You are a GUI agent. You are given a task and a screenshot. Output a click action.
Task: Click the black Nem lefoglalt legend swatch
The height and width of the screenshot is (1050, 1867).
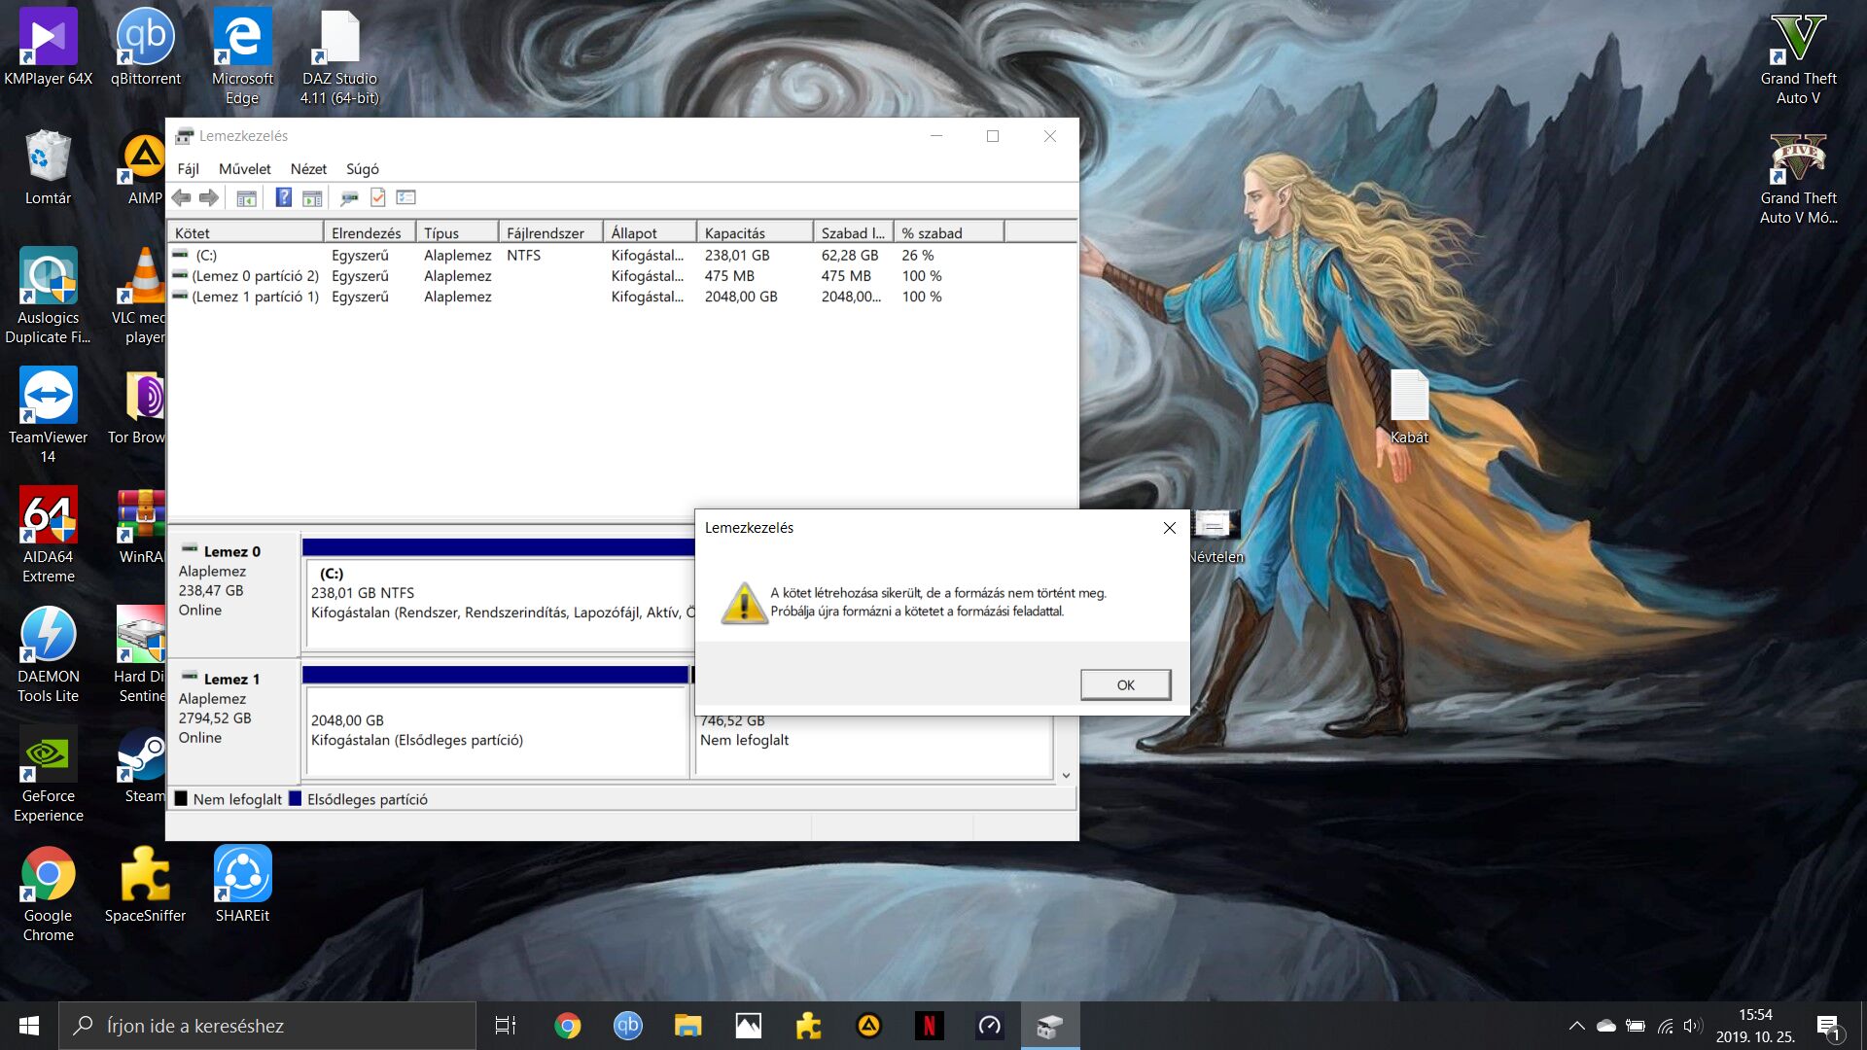181,799
